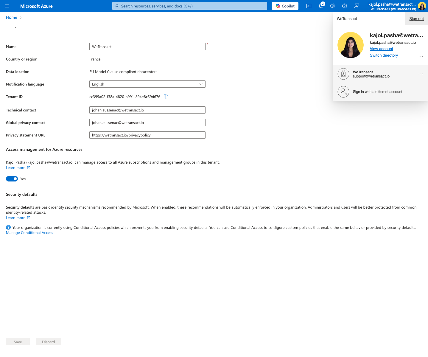Click 'EU Model Clause compliant datacenters' text

pos(123,72)
